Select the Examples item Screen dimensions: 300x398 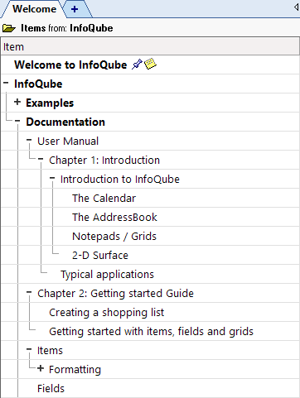[x=50, y=103]
